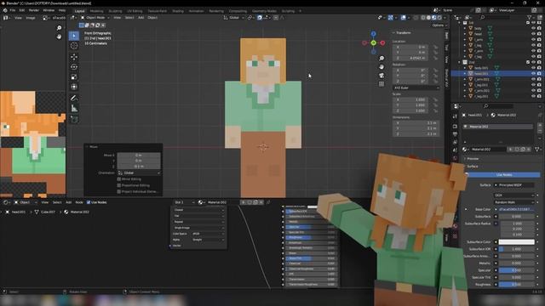Click Material.002 slot in material list

coord(497,127)
